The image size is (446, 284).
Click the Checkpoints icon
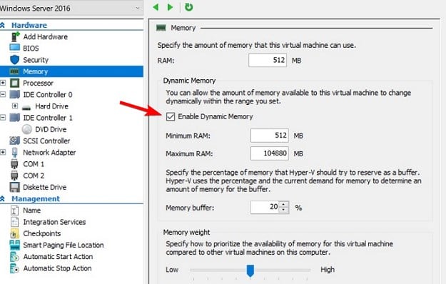tap(14, 233)
